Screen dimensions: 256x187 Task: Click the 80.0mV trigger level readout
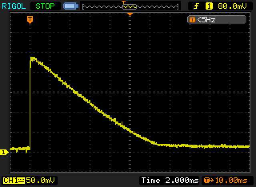click(232, 6)
